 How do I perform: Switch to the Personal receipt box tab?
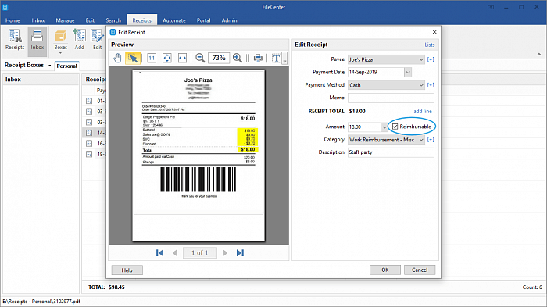point(66,66)
